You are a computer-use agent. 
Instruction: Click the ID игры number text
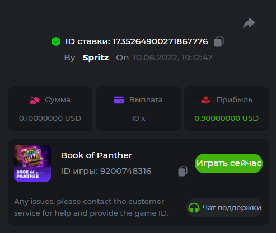point(126,171)
